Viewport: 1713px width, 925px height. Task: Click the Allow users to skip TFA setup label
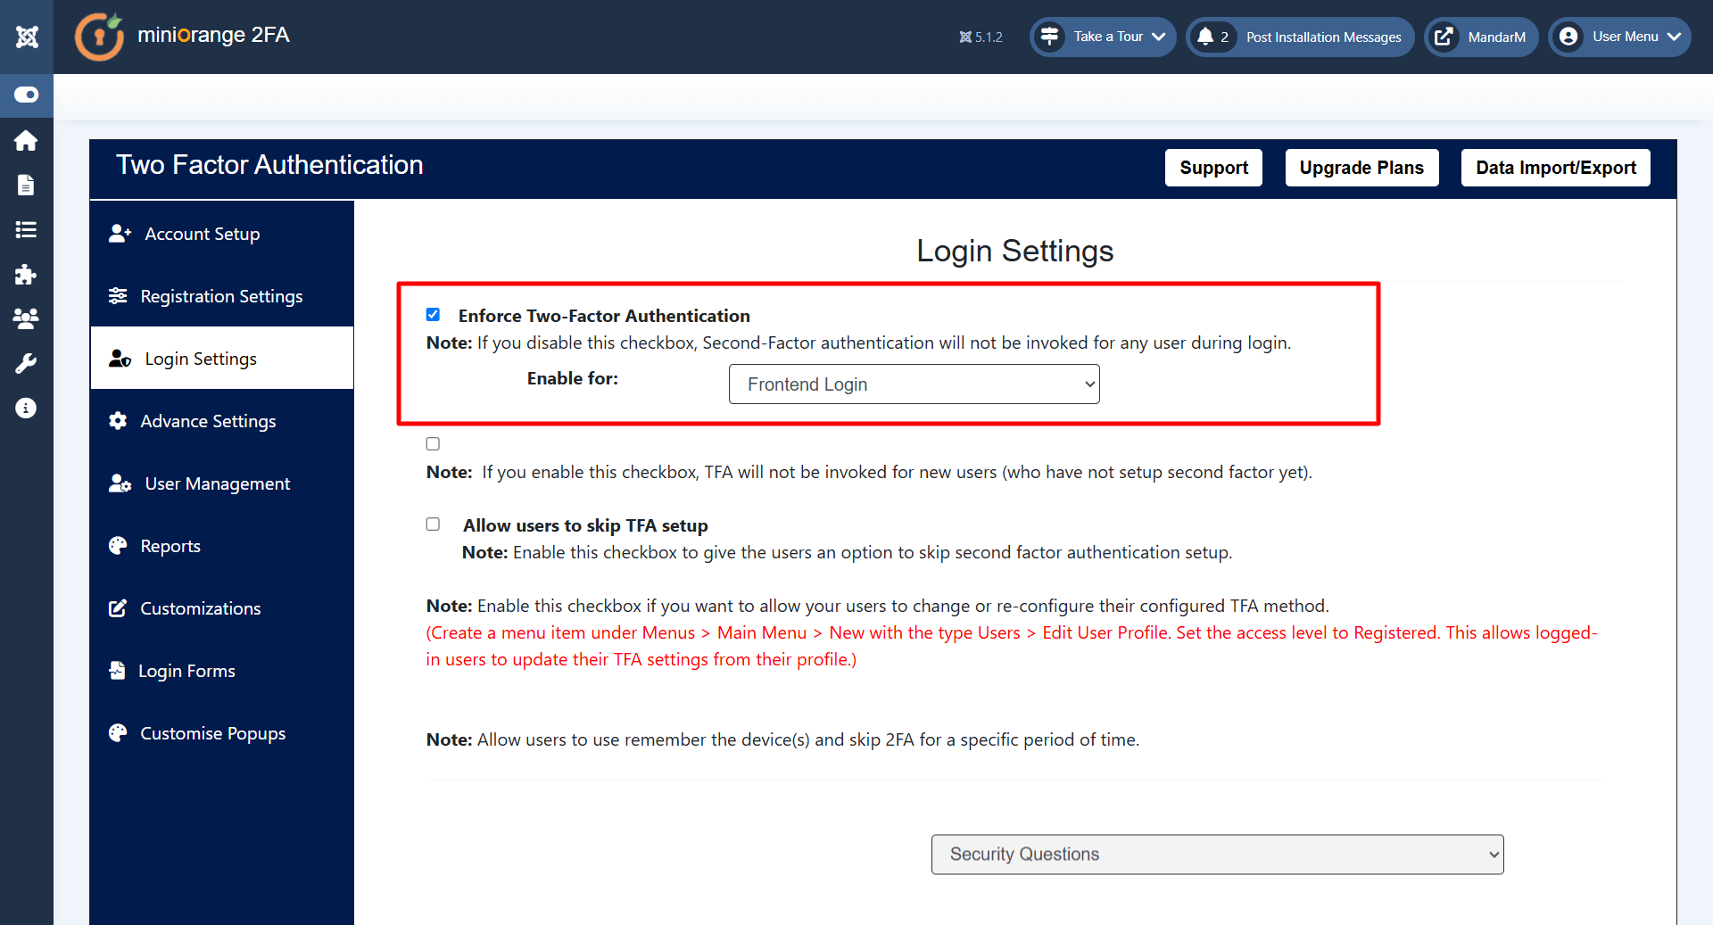(585, 525)
